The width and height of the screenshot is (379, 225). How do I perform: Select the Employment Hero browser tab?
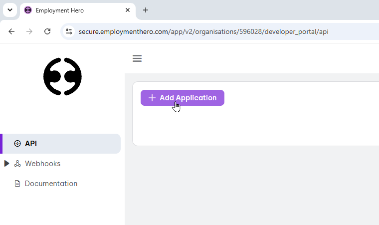78,10
